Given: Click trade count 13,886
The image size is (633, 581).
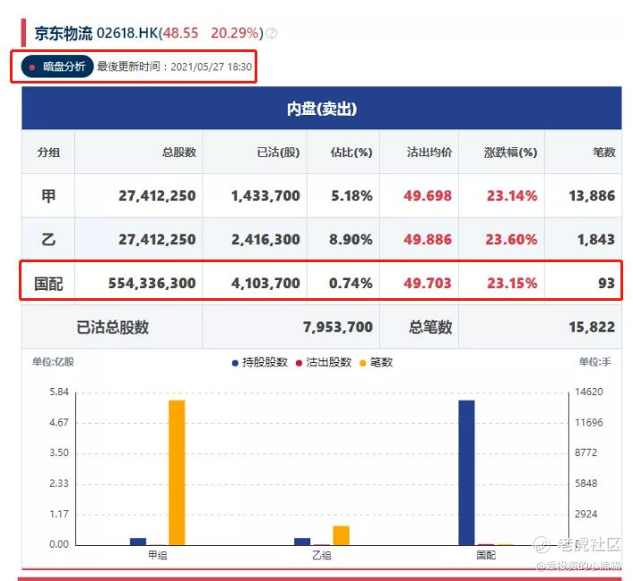Looking at the screenshot, I should tap(593, 196).
